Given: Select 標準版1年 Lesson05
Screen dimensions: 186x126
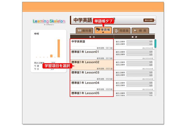Looking at the screenshot, I should click(x=92, y=93).
